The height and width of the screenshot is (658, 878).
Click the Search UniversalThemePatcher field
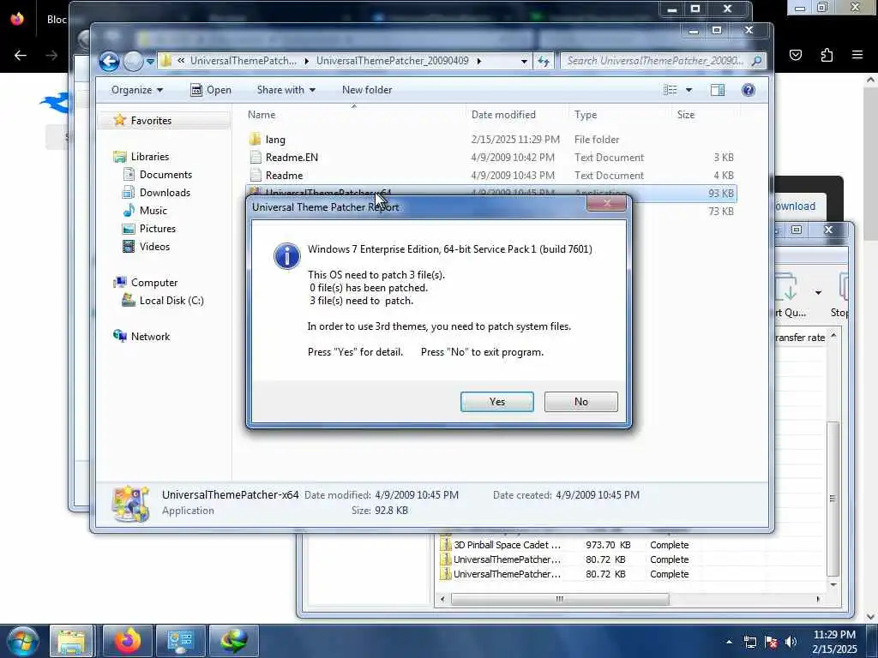tap(663, 61)
